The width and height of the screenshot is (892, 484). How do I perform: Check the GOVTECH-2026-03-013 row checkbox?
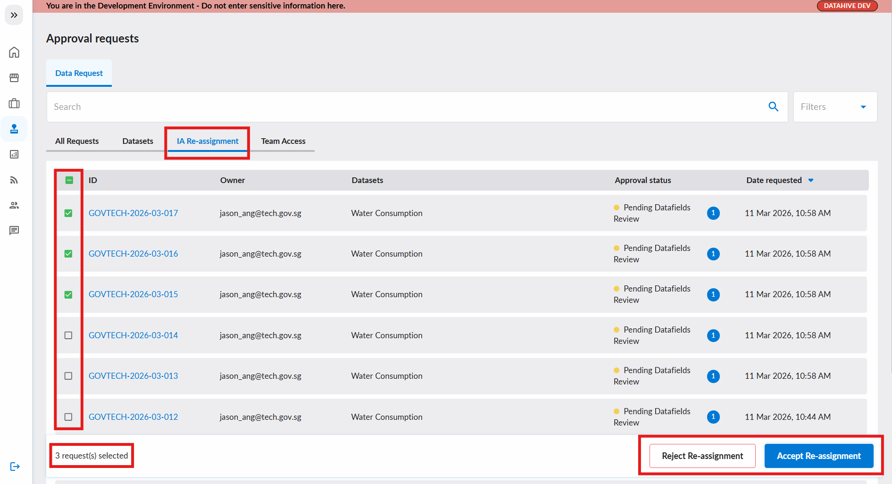click(68, 376)
